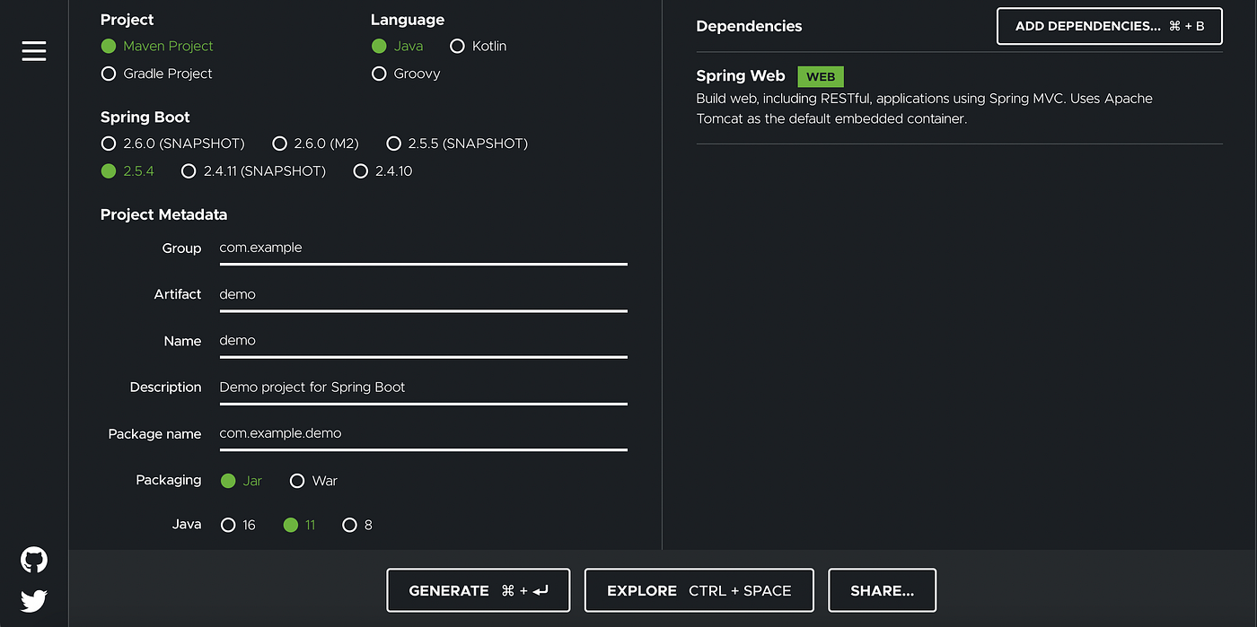Click the Twitter icon in the sidebar
The image size is (1257, 627).
[x=33, y=601]
